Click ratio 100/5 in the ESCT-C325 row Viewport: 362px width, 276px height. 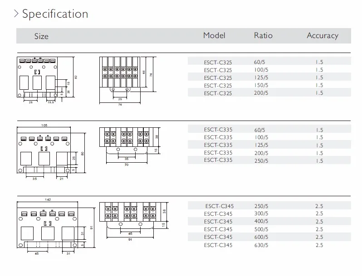click(261, 70)
